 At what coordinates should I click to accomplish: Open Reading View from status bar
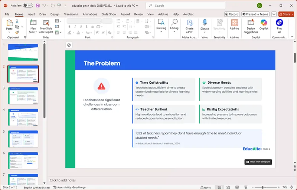coord(236,187)
